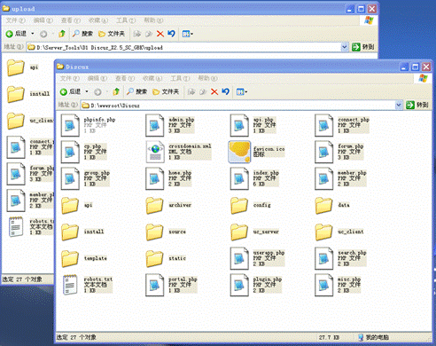436x346 pixels.
Task: Select template folder
Action: (x=70, y=258)
